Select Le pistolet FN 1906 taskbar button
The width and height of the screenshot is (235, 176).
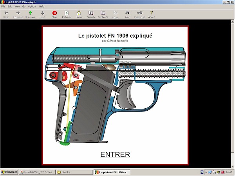[112, 172]
